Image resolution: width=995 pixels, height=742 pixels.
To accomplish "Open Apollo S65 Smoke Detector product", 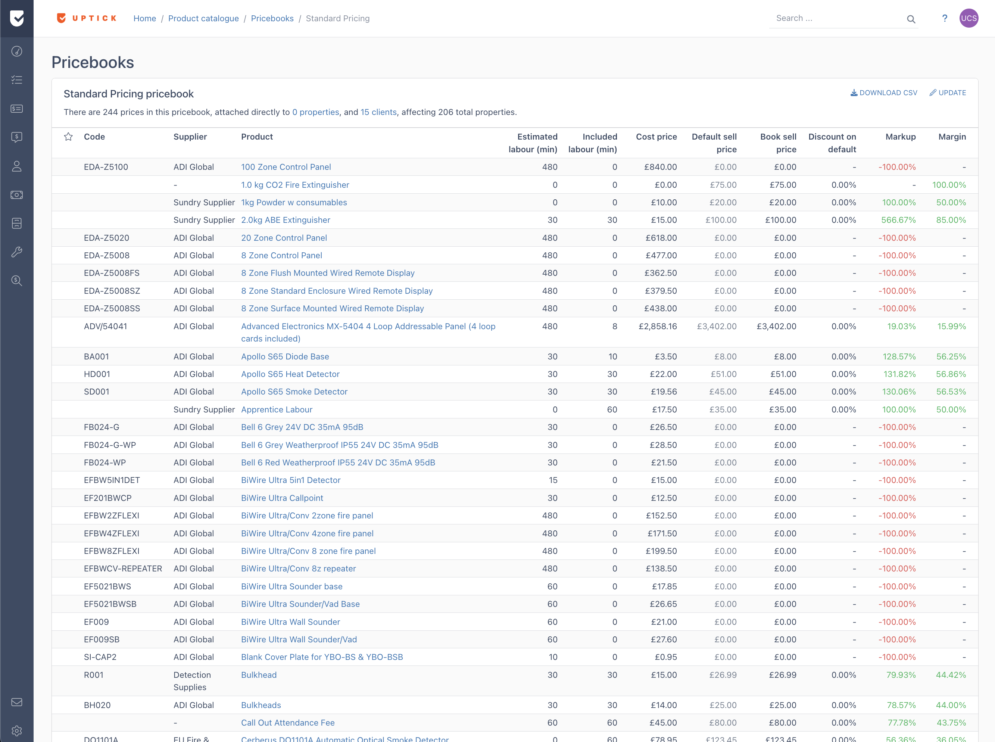I will tap(294, 391).
